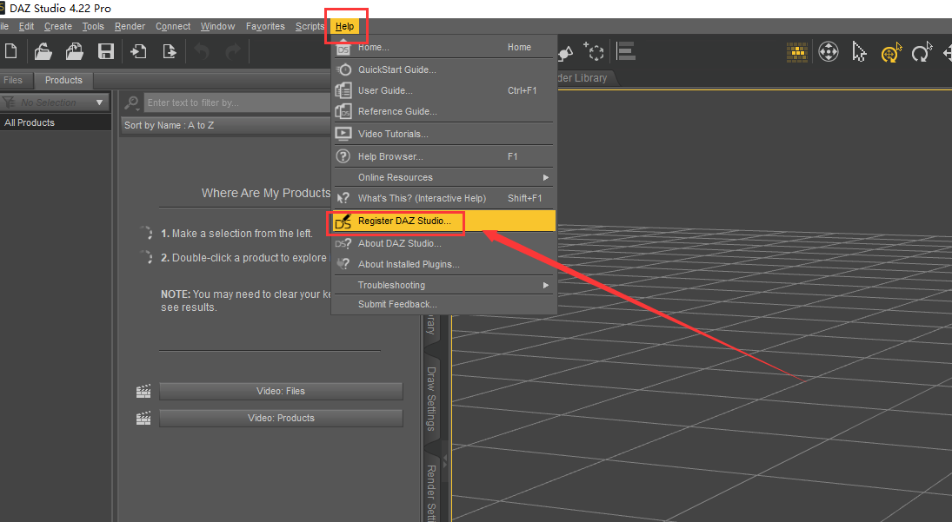Click the Merge file icon
Image resolution: width=952 pixels, height=522 pixels.
tap(74, 50)
